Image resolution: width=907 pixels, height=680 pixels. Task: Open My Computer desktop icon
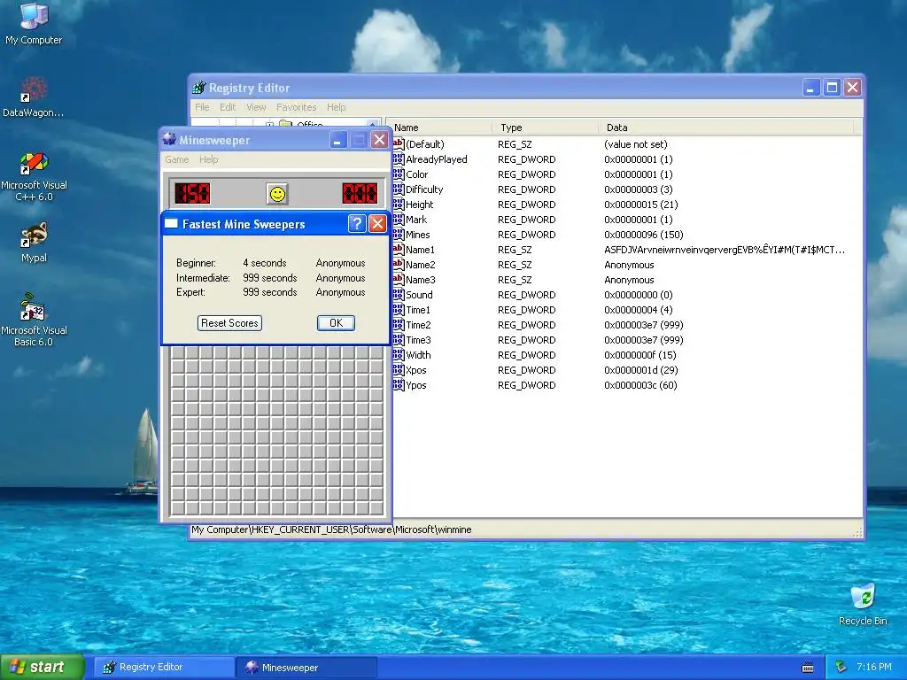(34, 24)
